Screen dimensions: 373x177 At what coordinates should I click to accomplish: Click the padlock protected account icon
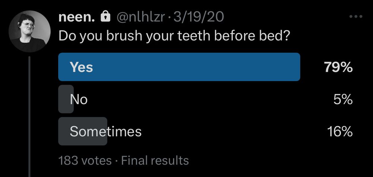(x=106, y=17)
